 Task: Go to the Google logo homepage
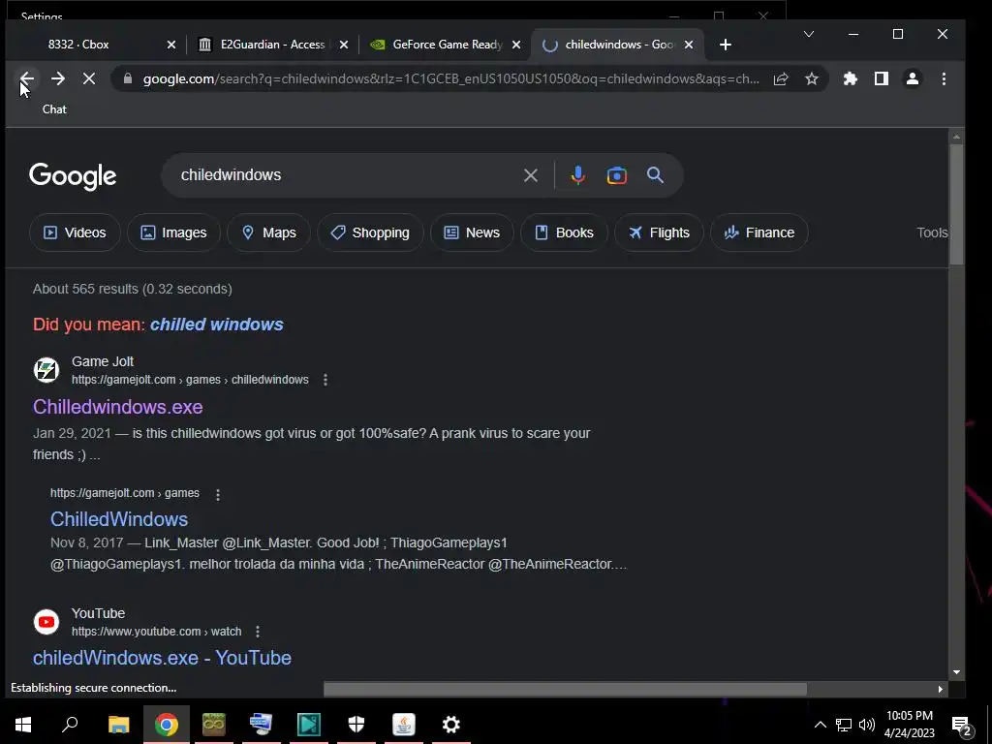pos(73,176)
